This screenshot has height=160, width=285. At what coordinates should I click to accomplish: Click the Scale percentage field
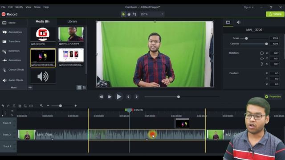274,38
